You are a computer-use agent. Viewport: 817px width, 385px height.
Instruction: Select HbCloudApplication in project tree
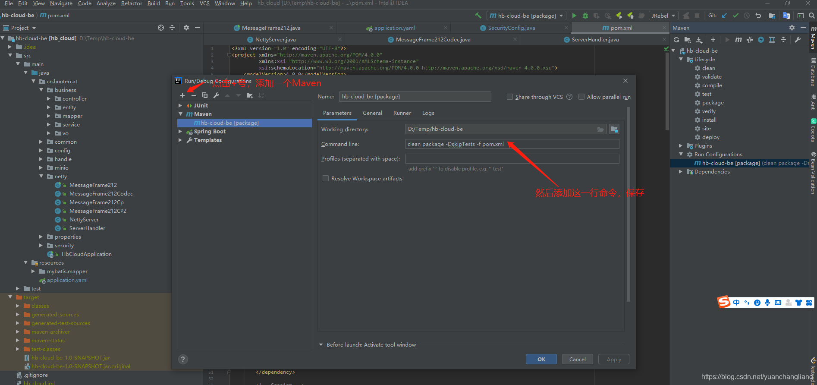coord(86,254)
